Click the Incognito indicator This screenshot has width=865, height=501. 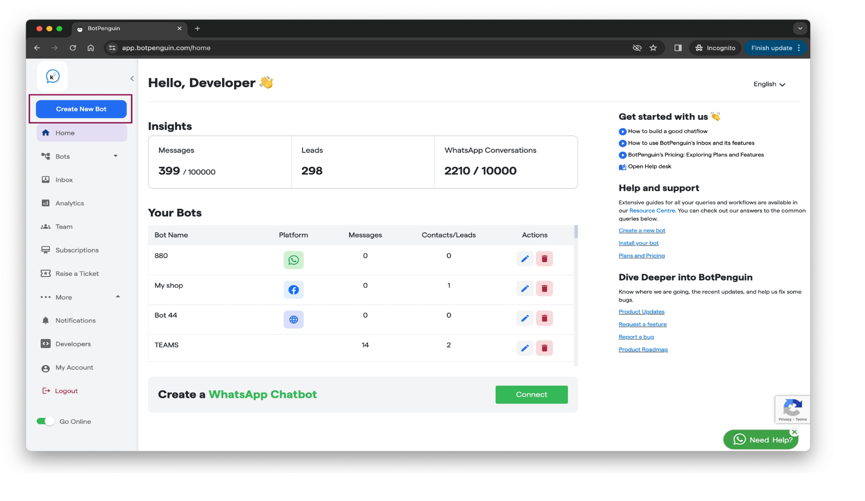[715, 48]
